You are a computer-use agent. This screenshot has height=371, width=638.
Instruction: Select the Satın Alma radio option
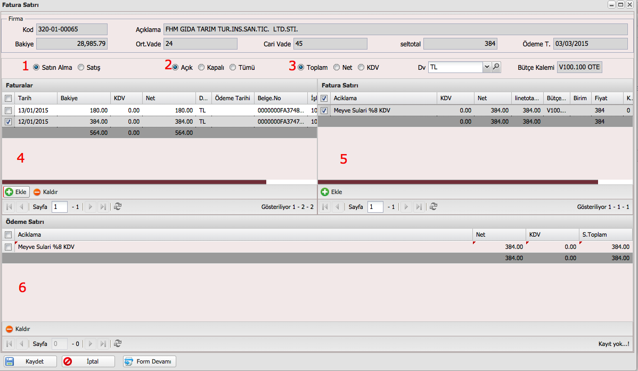[x=36, y=67]
